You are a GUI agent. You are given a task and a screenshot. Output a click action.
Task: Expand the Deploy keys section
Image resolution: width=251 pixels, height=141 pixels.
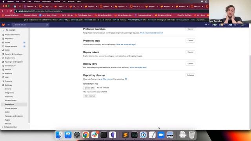190,63
